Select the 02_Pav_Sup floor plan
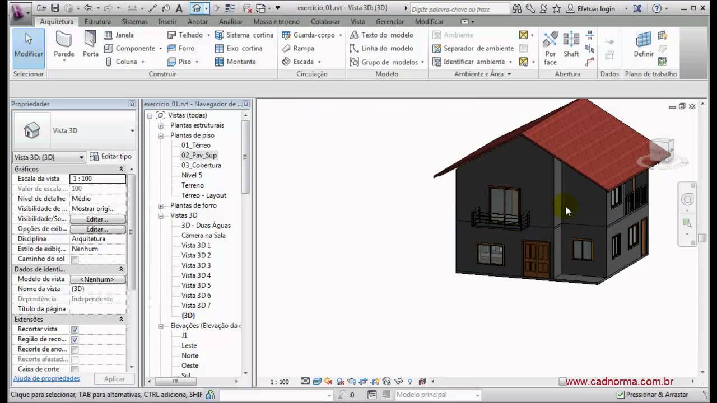717x403 pixels. pyautogui.click(x=199, y=156)
